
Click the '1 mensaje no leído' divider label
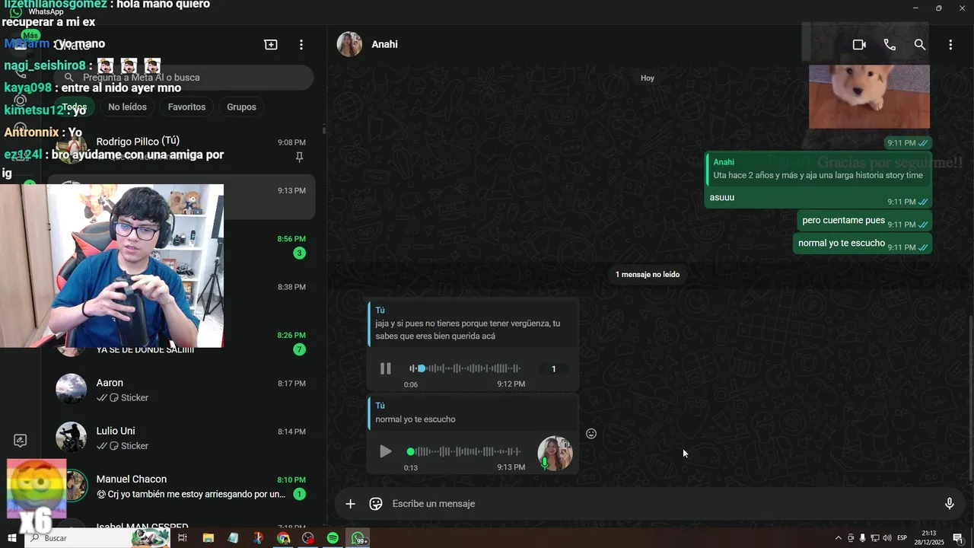tap(648, 274)
